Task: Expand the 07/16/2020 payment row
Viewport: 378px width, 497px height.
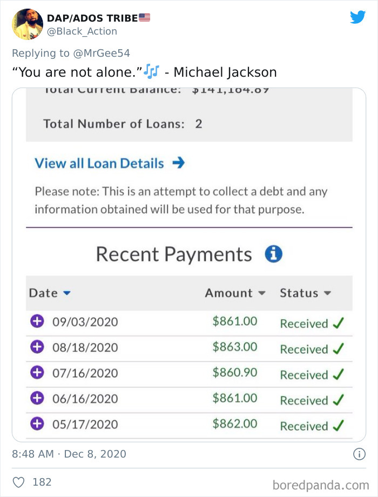Action: 37,373
